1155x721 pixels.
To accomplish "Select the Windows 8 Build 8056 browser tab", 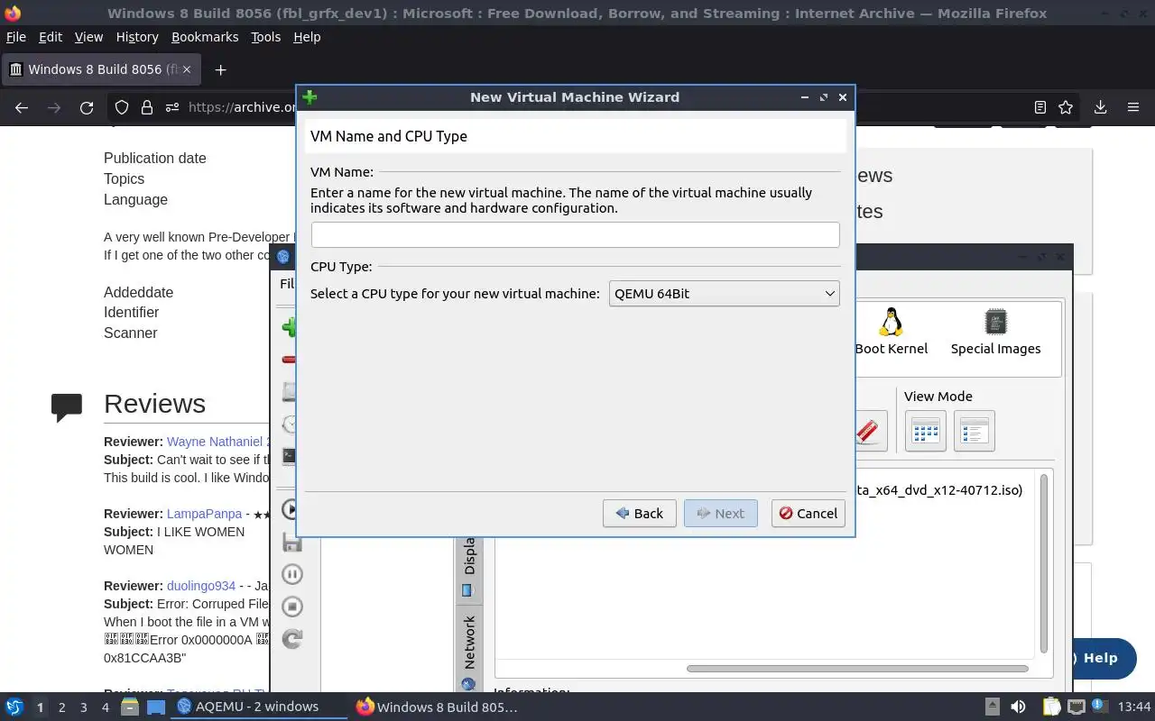I will click(x=101, y=69).
